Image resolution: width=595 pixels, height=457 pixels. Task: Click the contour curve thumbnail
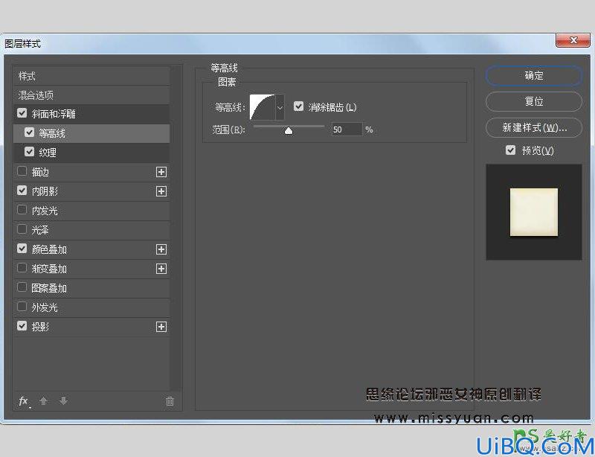click(x=263, y=107)
